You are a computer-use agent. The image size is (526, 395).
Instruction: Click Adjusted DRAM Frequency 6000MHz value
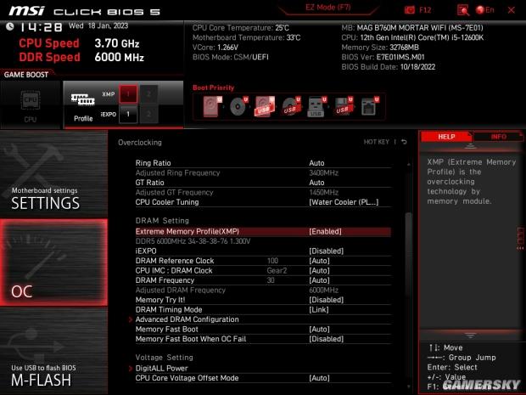(x=323, y=290)
